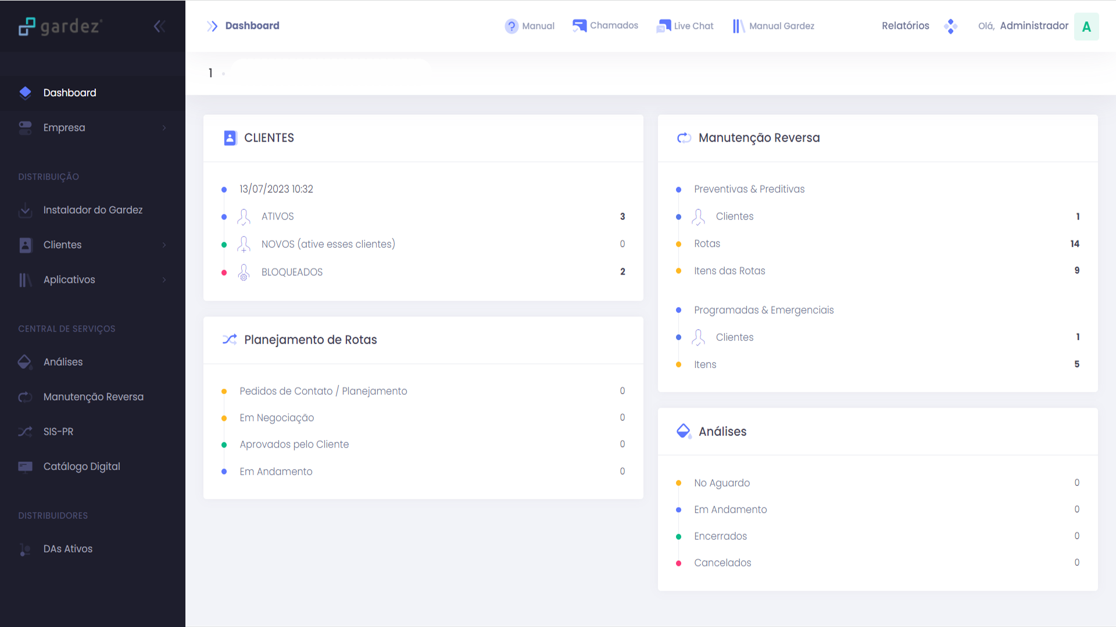1116x627 pixels.
Task: Open Catálogo Digital from sidebar
Action: pos(81,466)
